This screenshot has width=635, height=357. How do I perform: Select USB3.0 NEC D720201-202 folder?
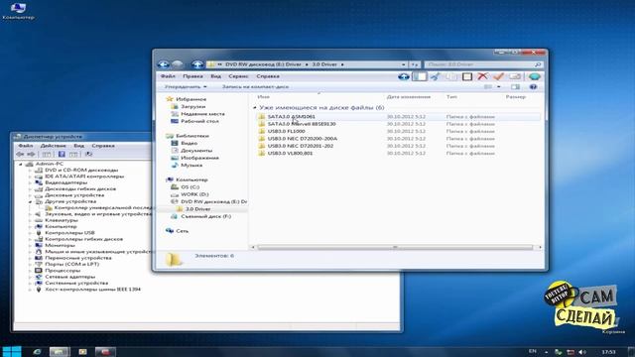(301, 146)
